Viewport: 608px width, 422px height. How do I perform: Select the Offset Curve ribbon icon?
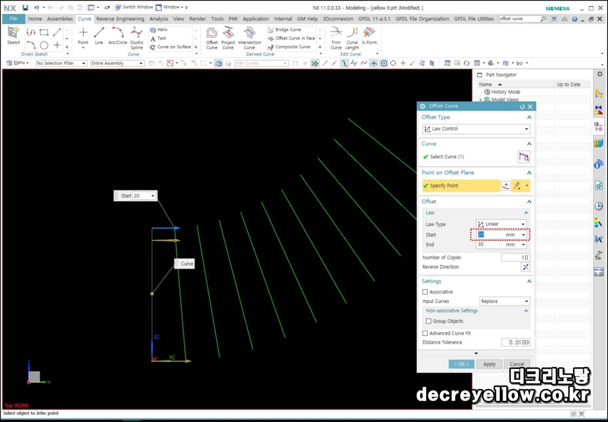[x=212, y=38]
